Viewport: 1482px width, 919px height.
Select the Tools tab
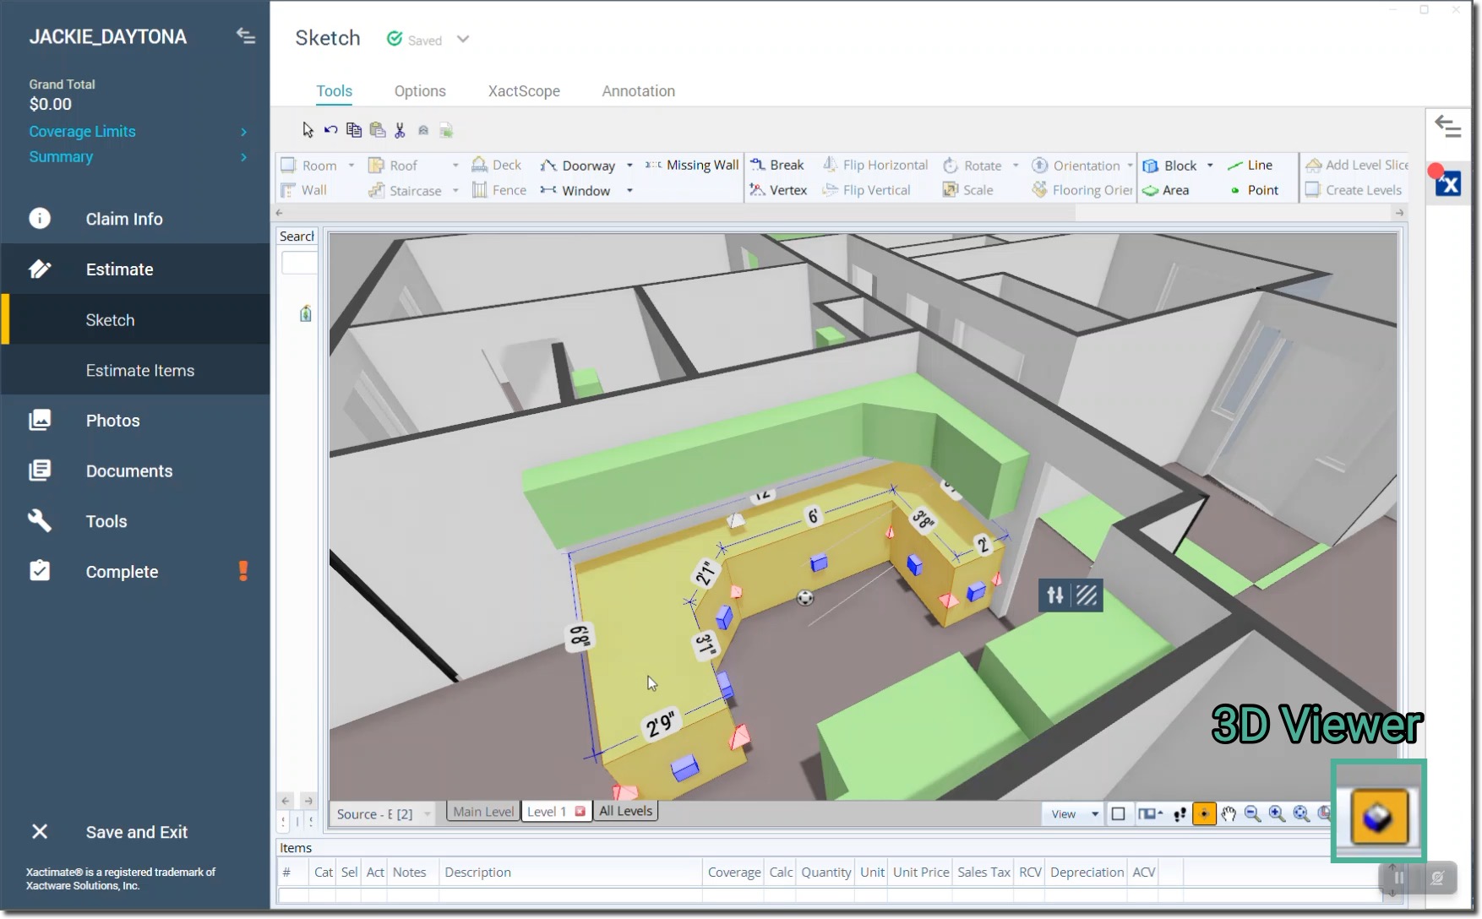tap(334, 91)
